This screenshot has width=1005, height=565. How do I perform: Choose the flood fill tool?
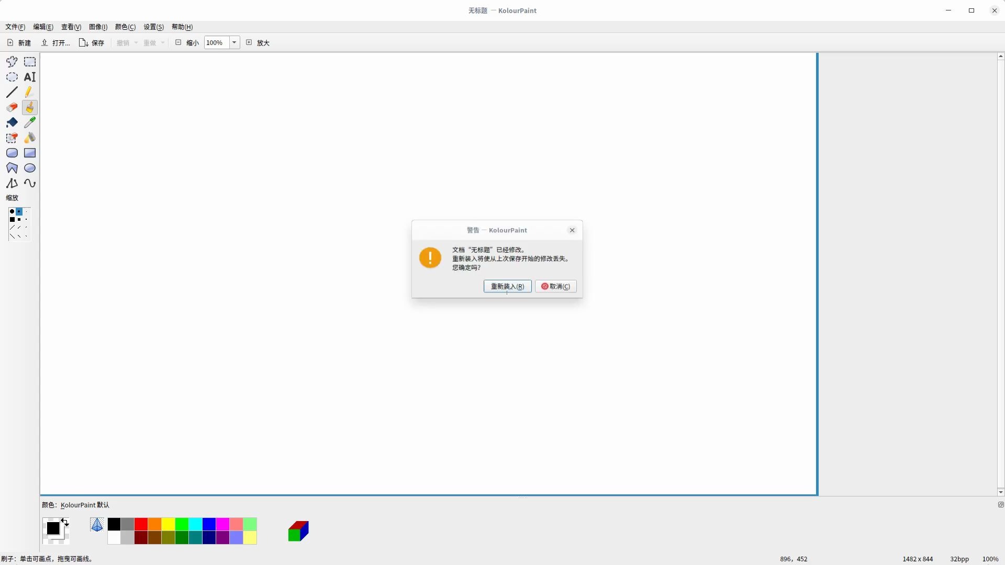click(30, 138)
